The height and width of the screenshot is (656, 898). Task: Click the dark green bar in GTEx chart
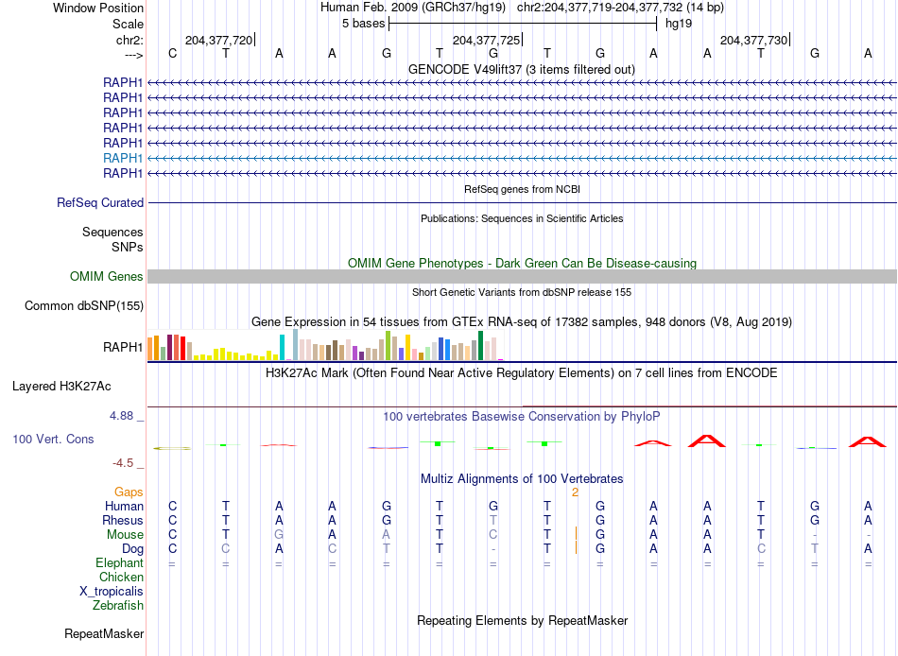[x=480, y=345]
